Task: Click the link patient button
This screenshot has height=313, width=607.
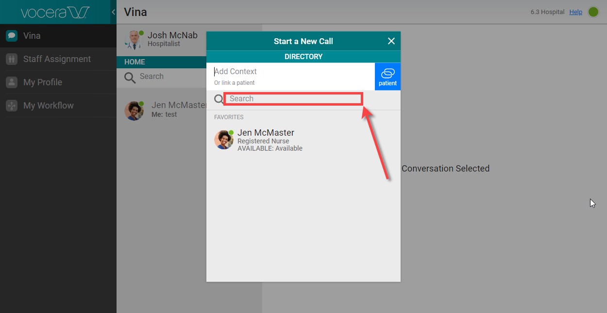Action: tap(388, 76)
